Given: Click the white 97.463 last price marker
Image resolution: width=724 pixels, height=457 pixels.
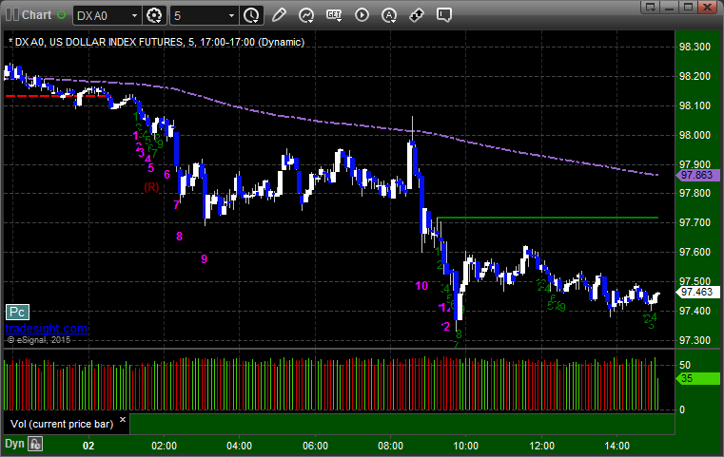Looking at the screenshot, I should click(697, 292).
